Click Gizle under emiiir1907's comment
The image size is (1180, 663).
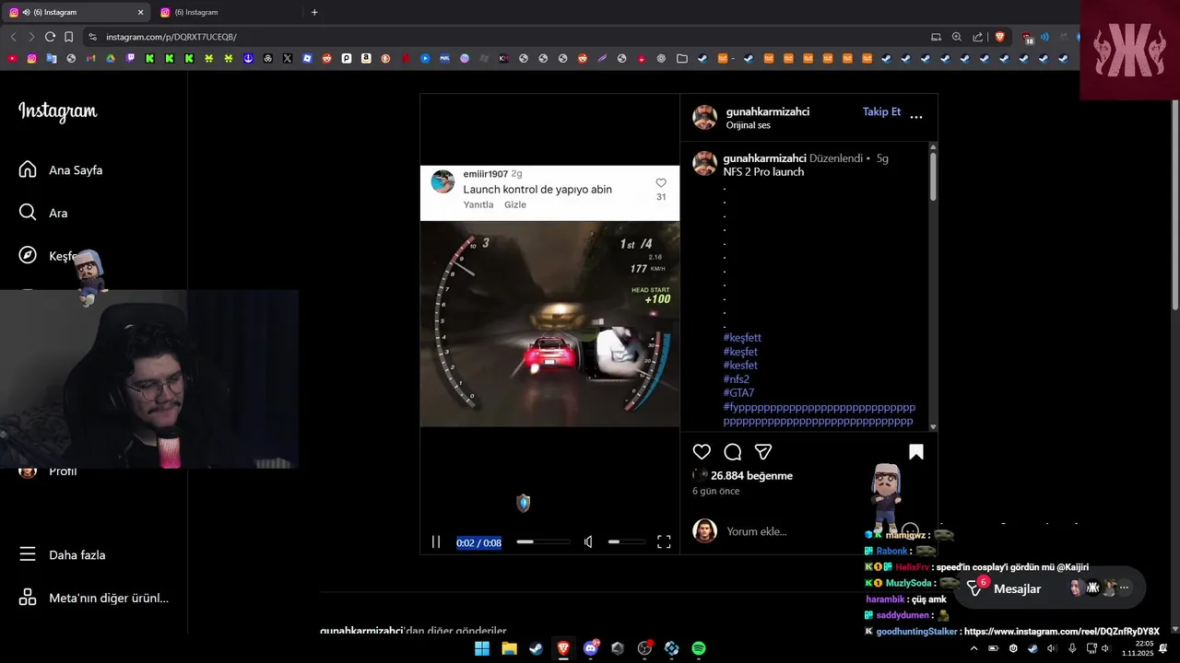click(x=515, y=204)
